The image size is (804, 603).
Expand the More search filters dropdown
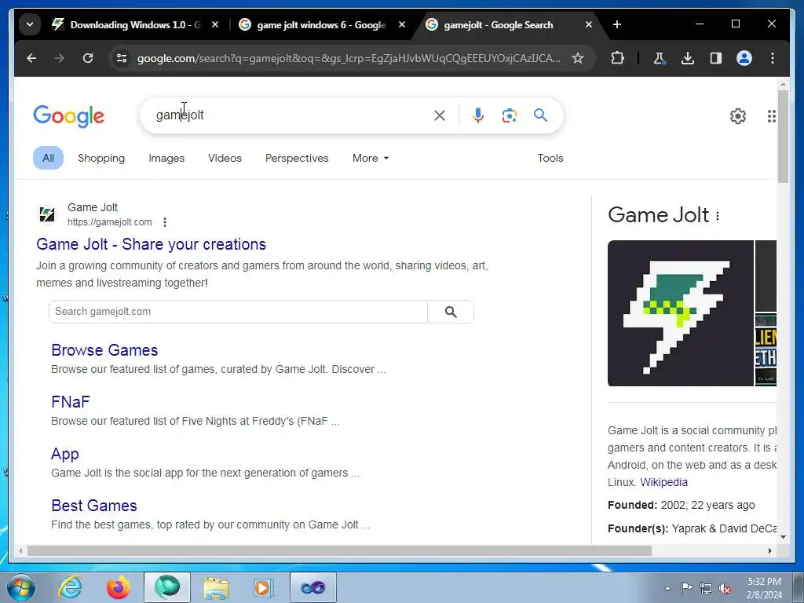click(371, 158)
